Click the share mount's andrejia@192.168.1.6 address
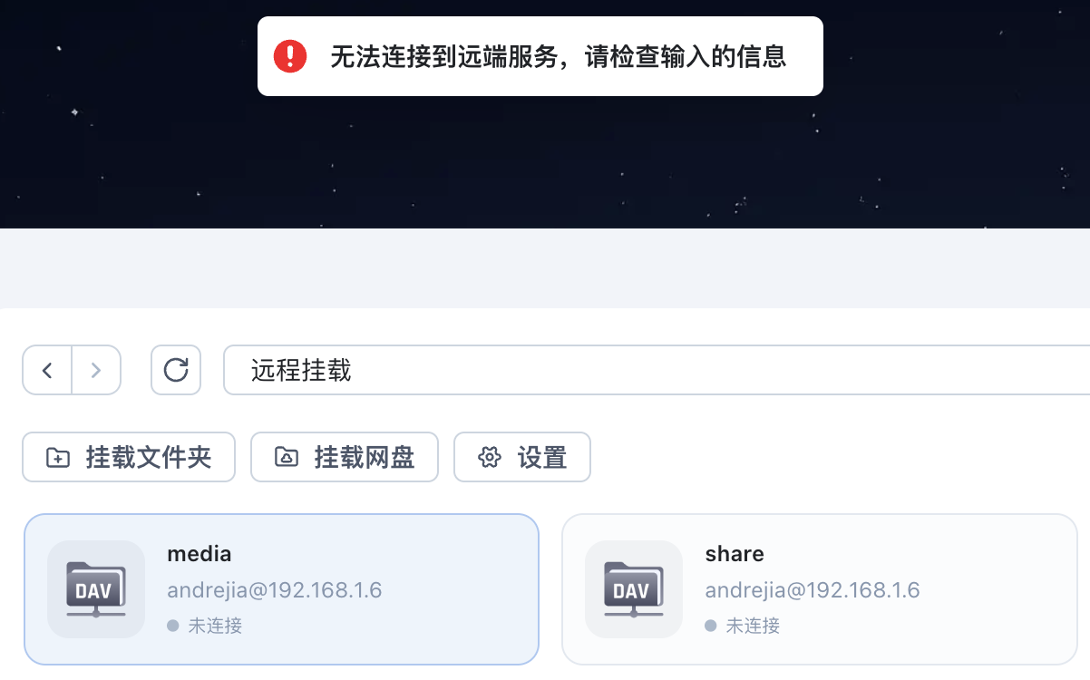 813,590
